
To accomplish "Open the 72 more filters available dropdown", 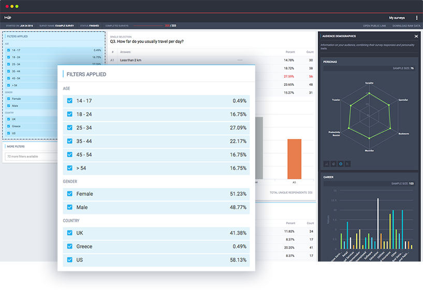I will pyautogui.click(x=31, y=157).
